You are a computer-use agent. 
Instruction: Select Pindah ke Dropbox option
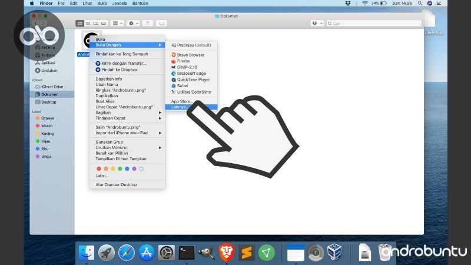pos(127,69)
